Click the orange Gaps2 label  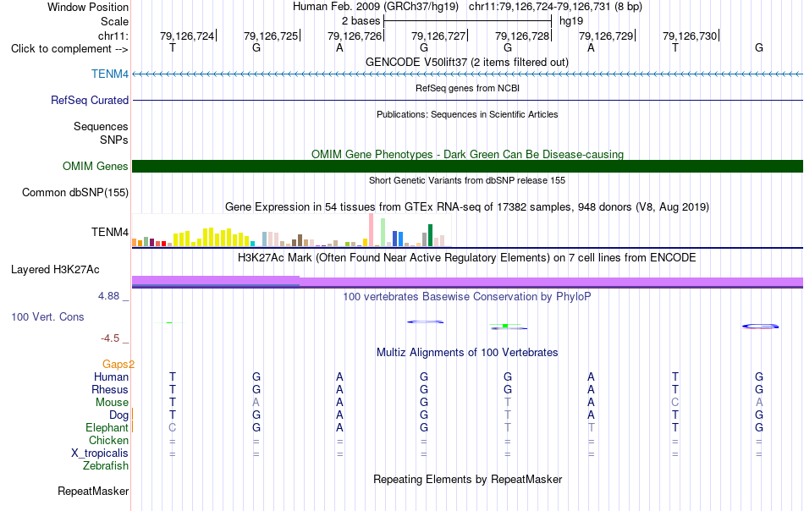point(118,364)
